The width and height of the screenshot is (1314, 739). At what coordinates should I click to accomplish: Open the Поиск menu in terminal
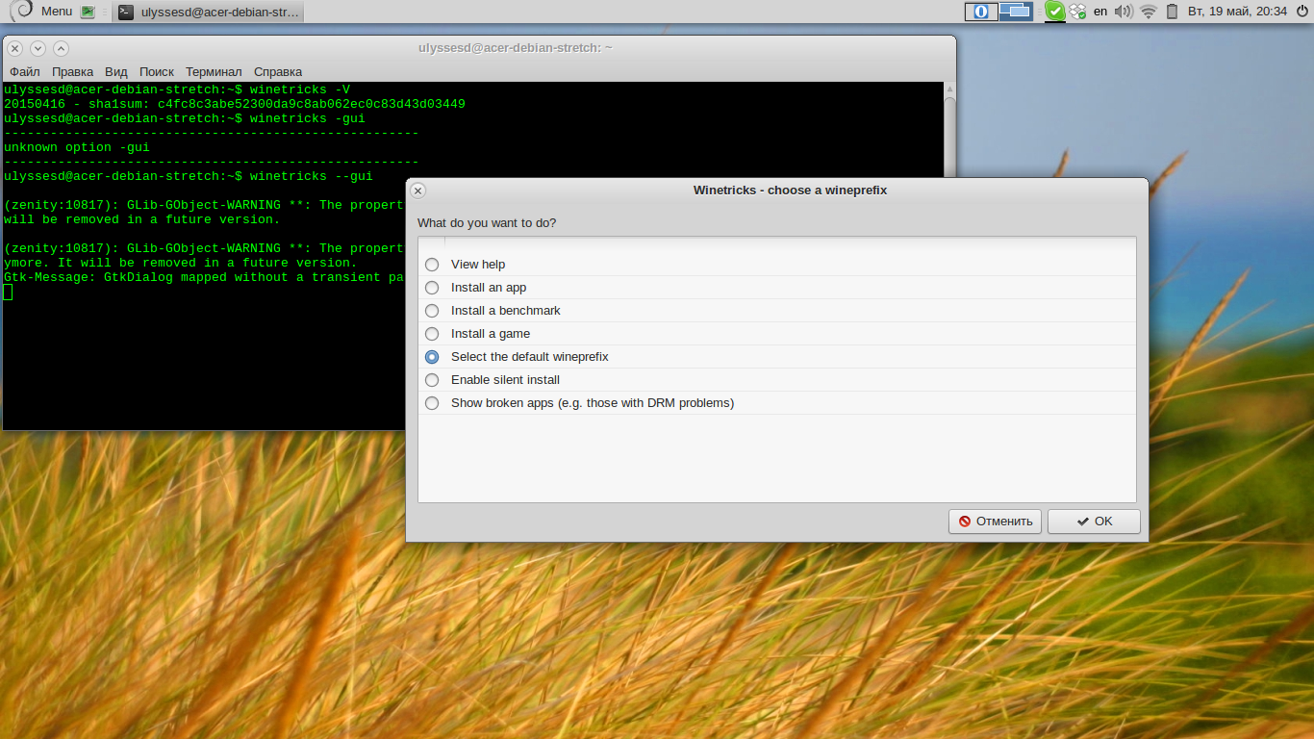point(157,72)
